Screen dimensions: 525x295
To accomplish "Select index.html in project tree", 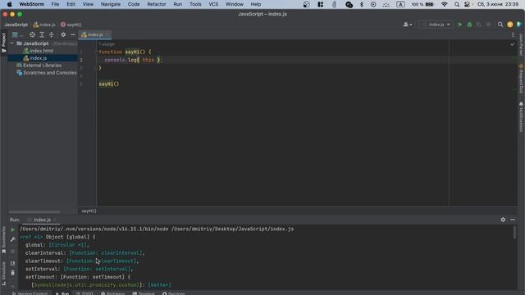I will (x=41, y=51).
